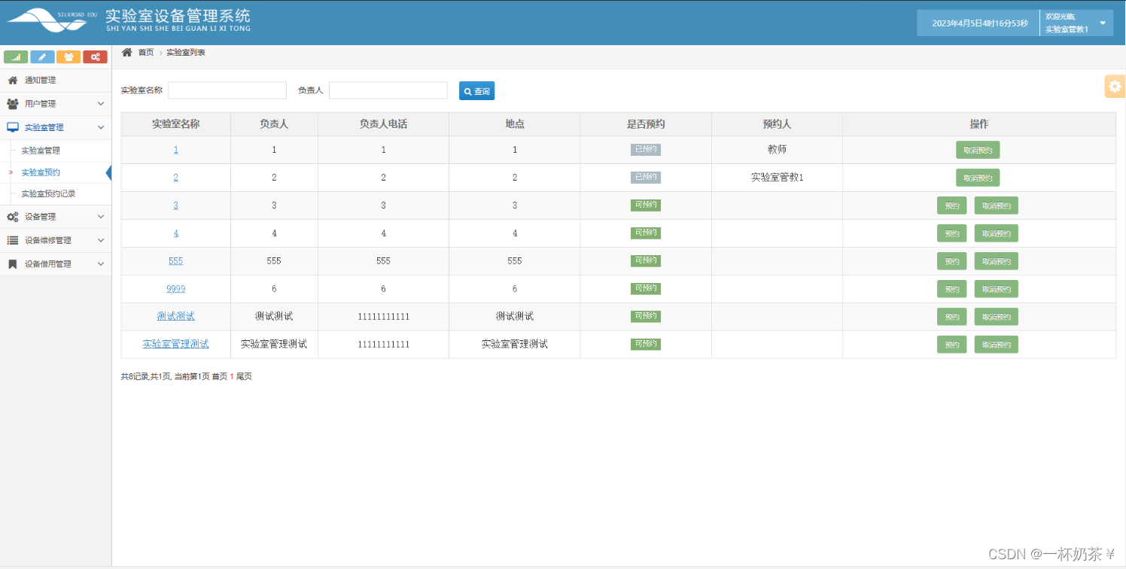Open the 设备借用管理 sidebar menu
Screen dimensions: 1126x569
(x=56, y=264)
